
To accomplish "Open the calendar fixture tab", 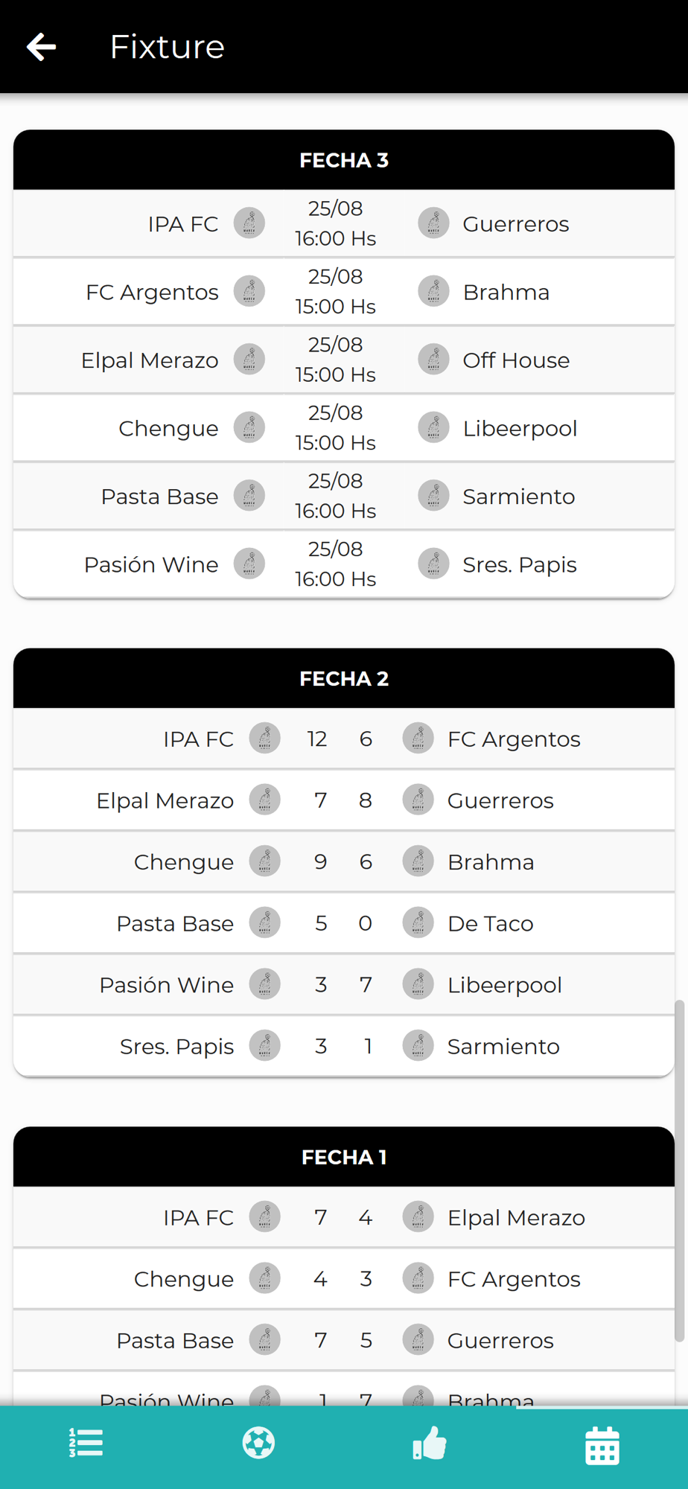I will (x=602, y=1445).
